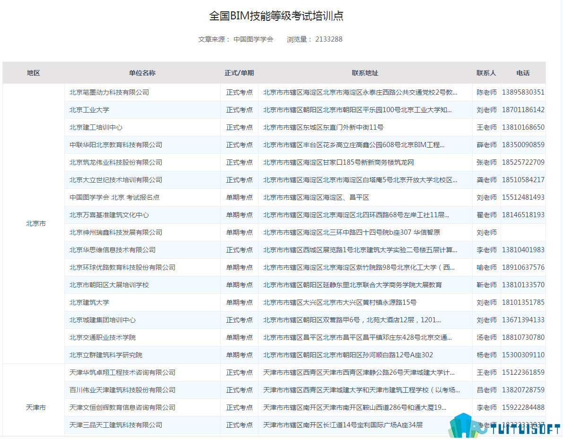Select 北京交通职业技术学院 unit name
Viewport: 563px width, 442px height.
[102, 338]
